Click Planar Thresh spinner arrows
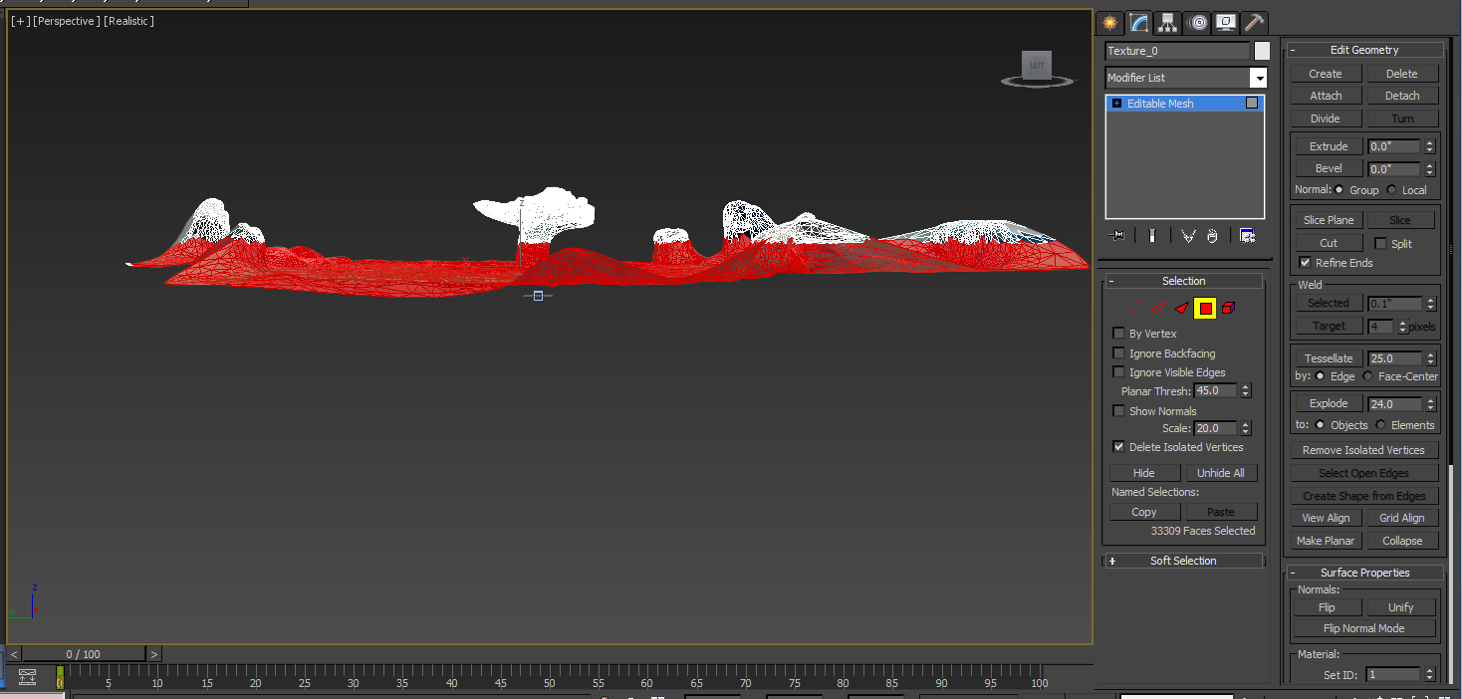Screen dimensions: 1462x699 pyautogui.click(x=1246, y=391)
